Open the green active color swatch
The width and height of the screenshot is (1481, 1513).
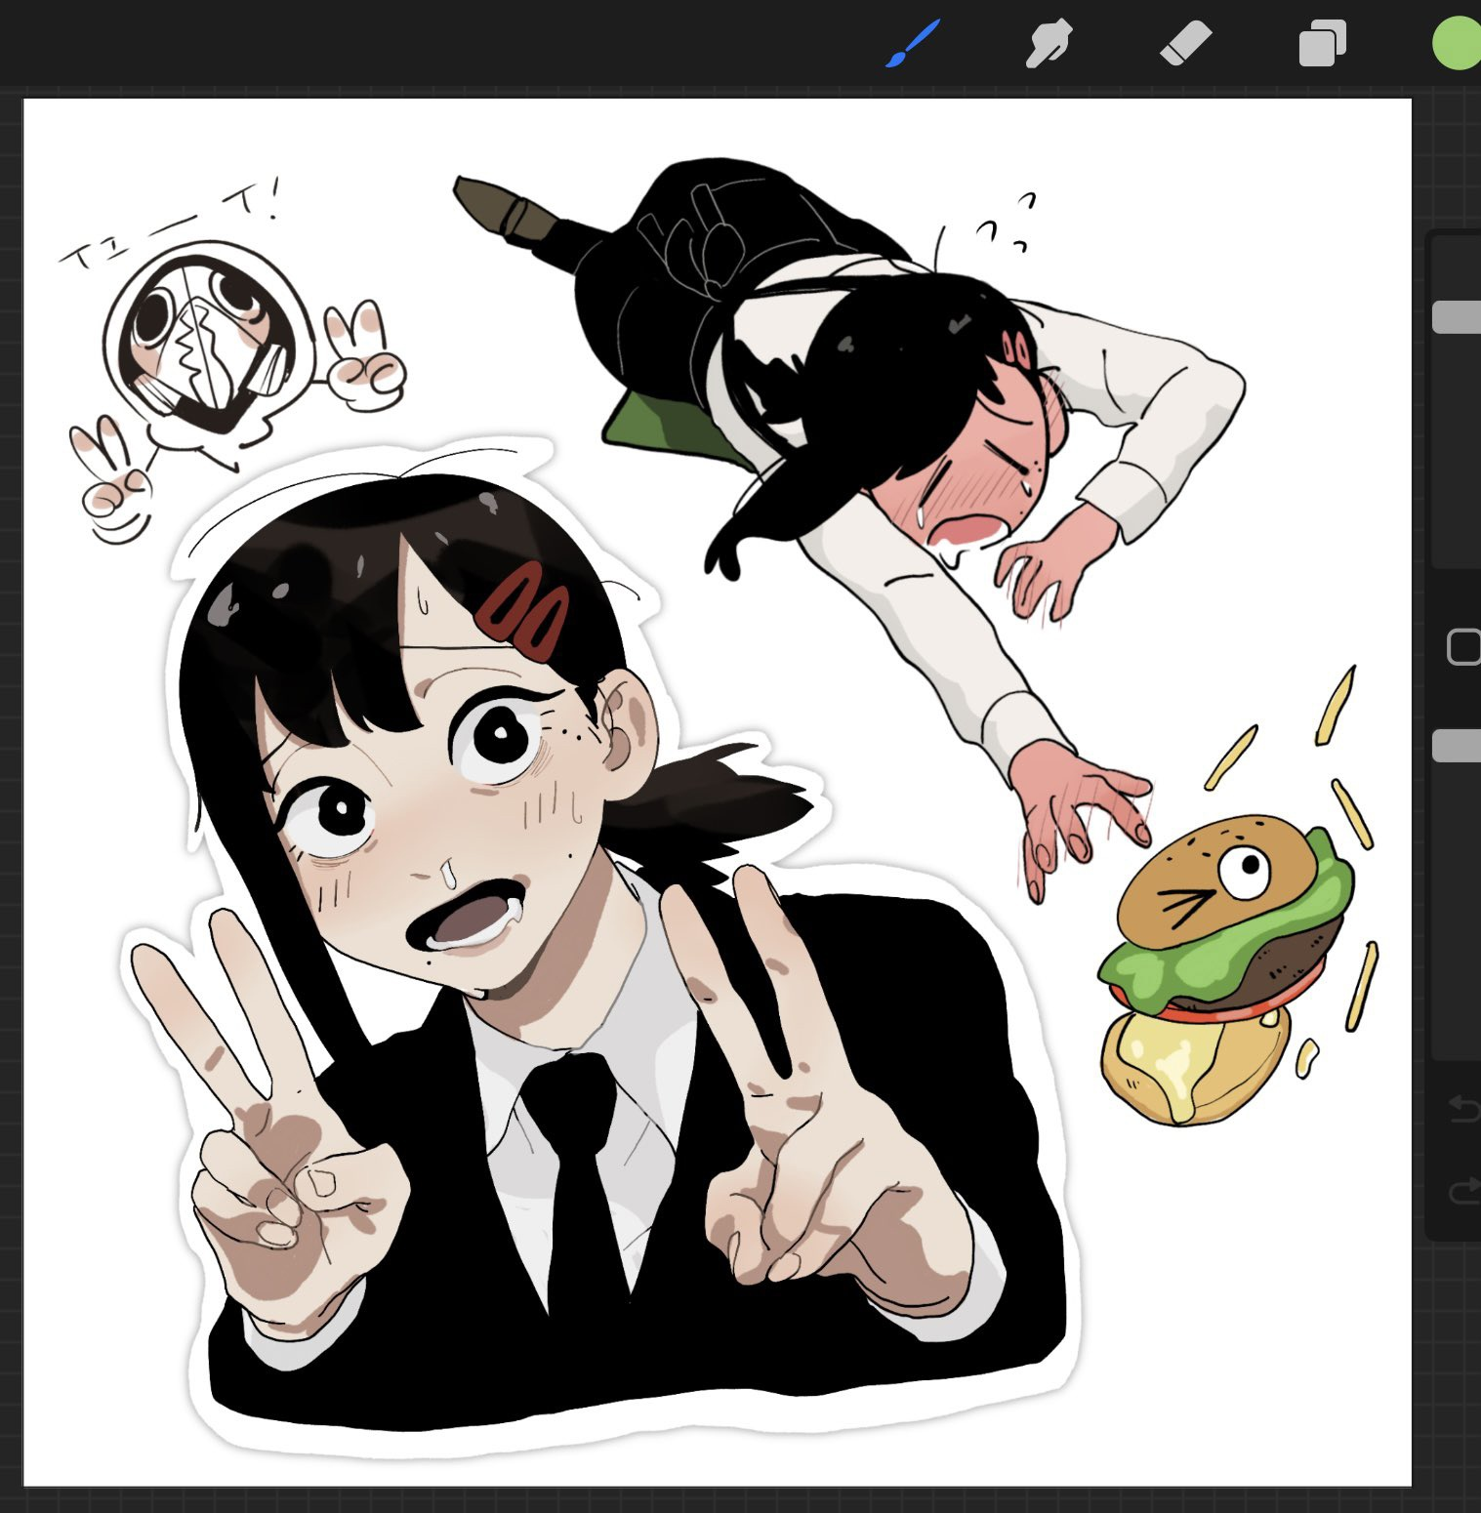pos(1457,44)
